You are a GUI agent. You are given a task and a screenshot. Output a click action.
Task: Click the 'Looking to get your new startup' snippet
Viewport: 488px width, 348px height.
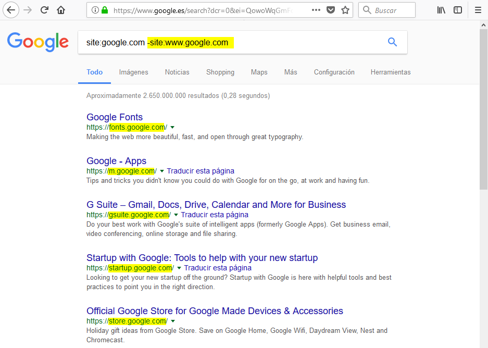pyautogui.click(x=239, y=282)
